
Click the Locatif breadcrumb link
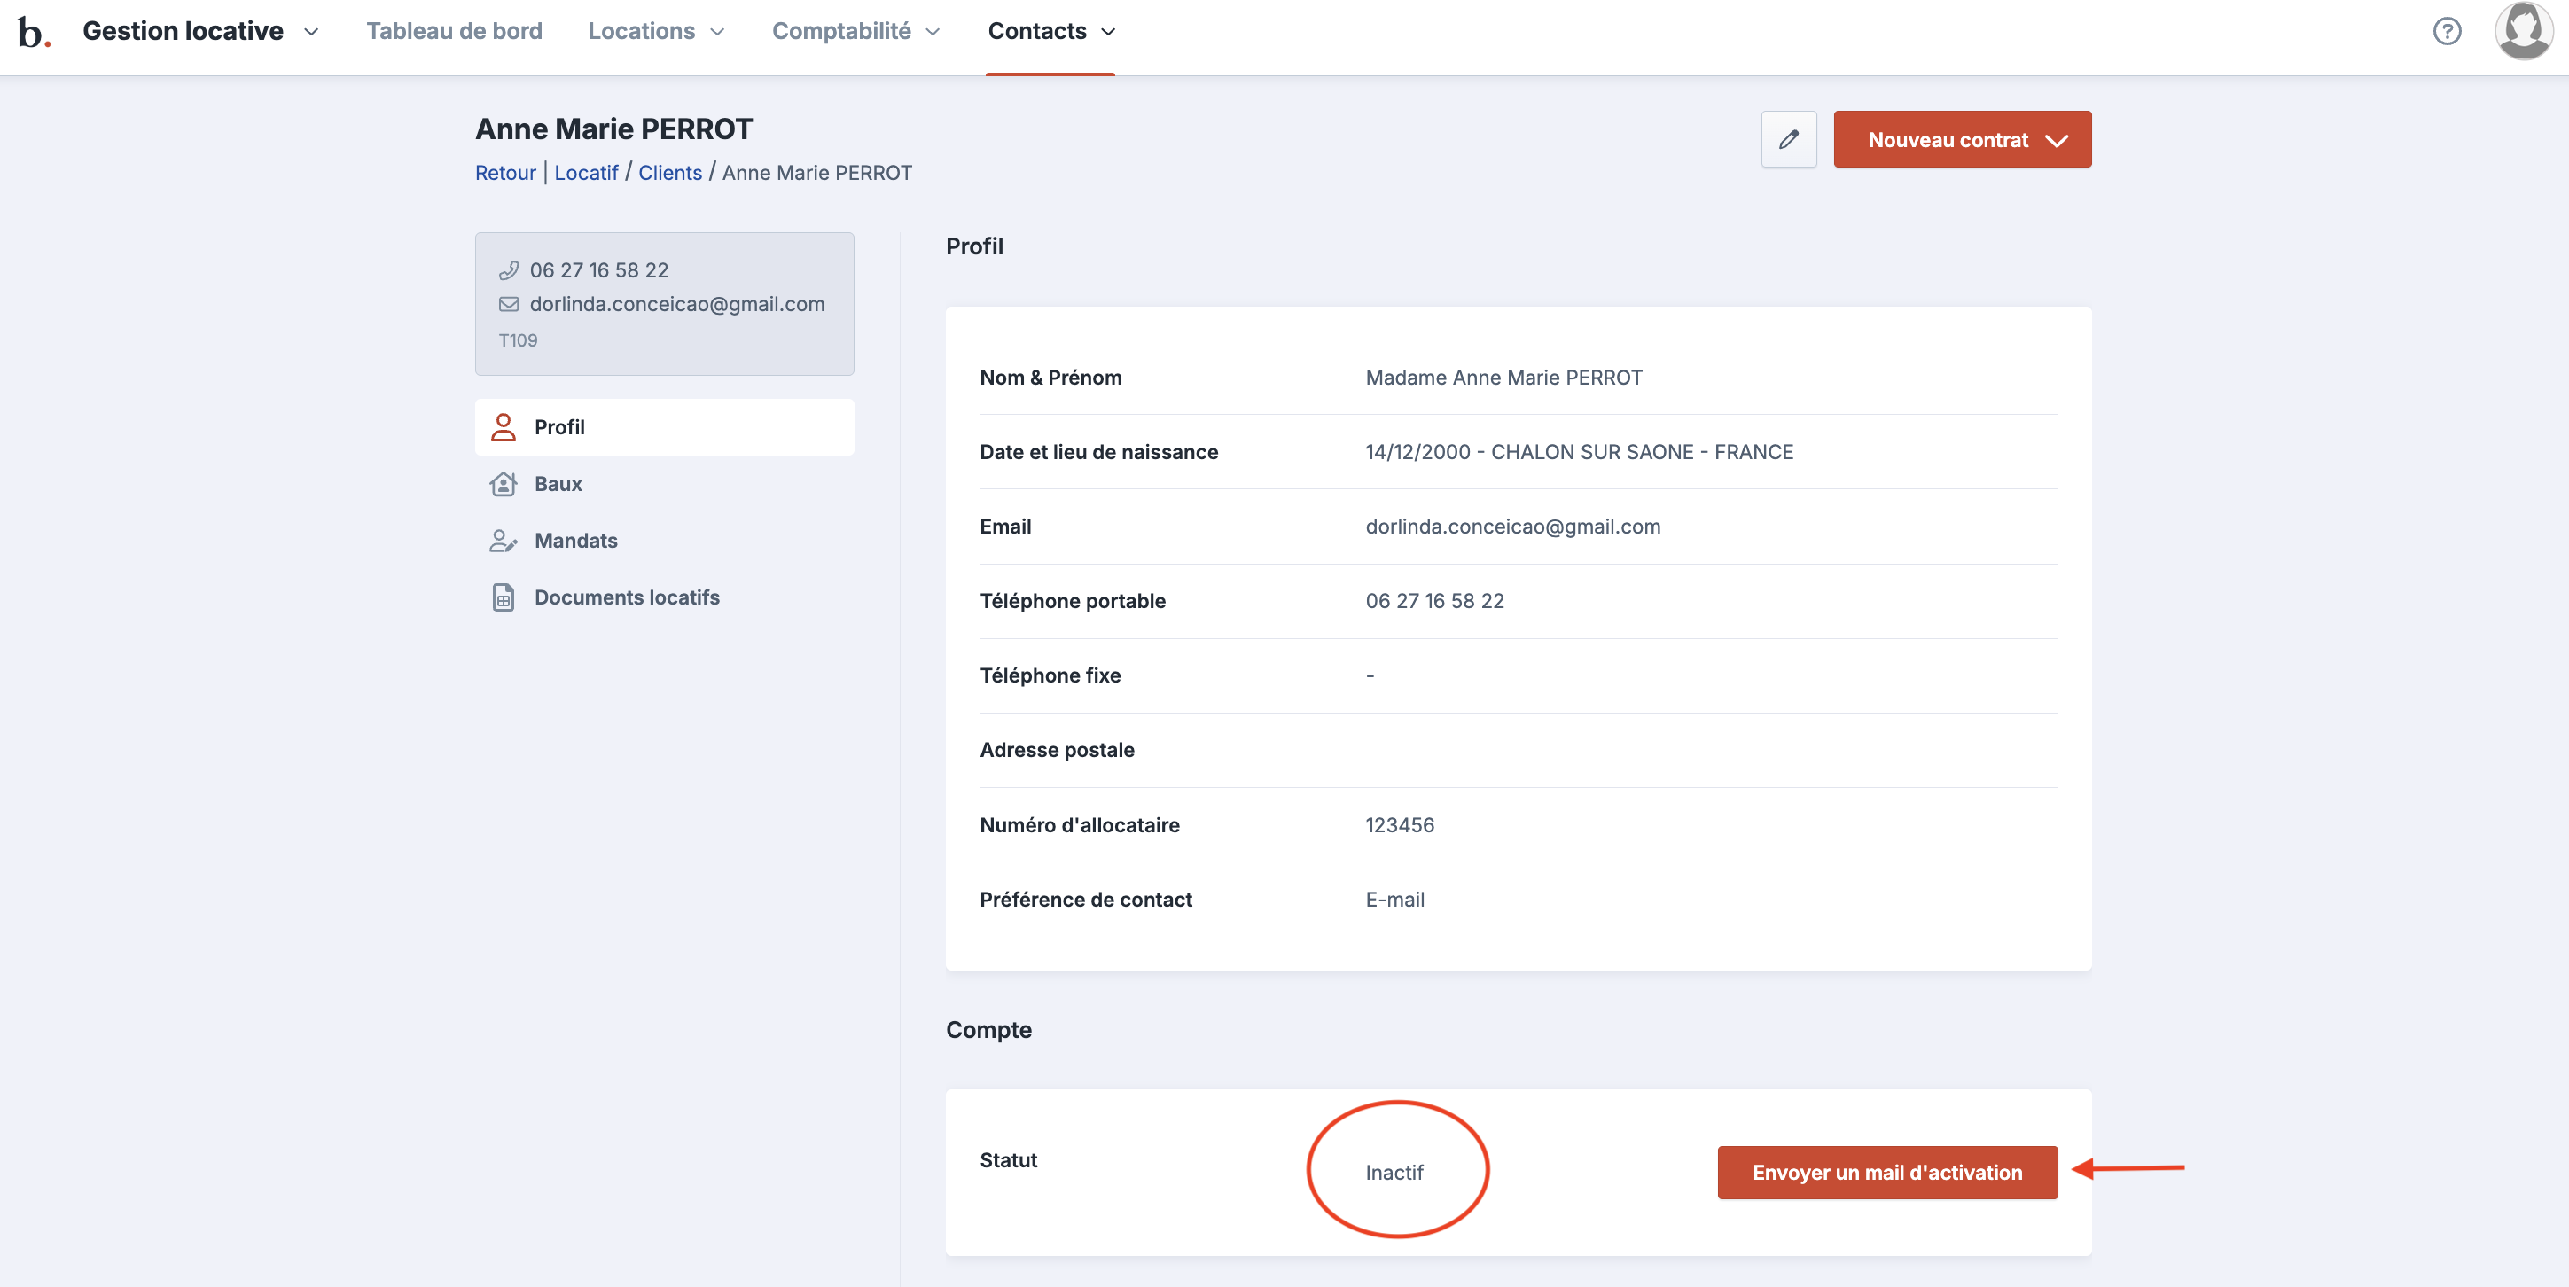click(585, 174)
